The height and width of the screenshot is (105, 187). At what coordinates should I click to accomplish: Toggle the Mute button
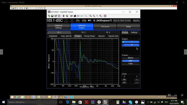click(x=84, y=21)
